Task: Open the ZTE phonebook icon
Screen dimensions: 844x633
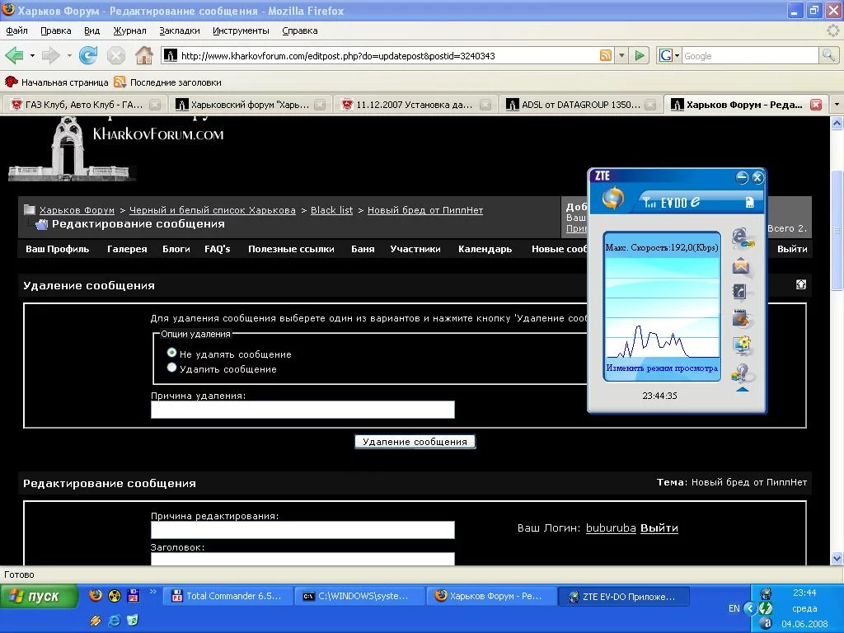Action: pyautogui.click(x=740, y=292)
